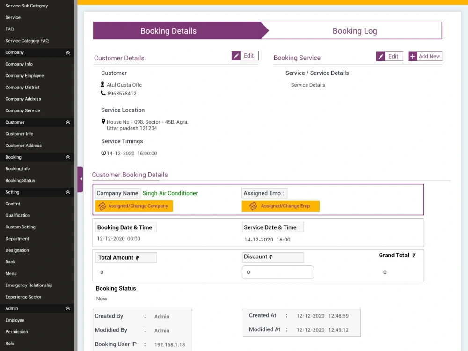This screenshot has height=351, width=468.
Task: Click the Discount amount input field
Action: (278, 272)
